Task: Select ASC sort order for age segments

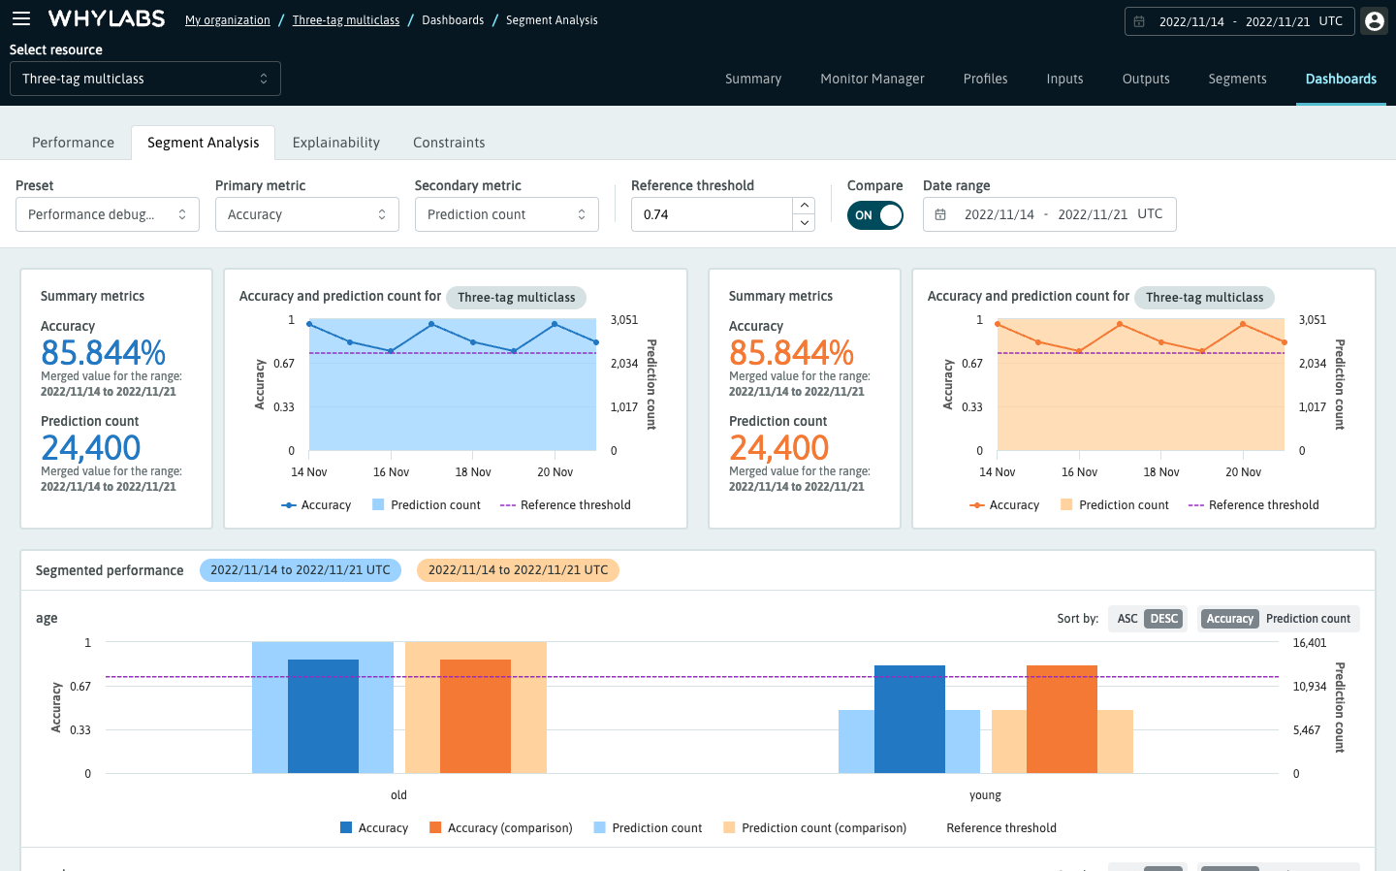Action: point(1126,618)
